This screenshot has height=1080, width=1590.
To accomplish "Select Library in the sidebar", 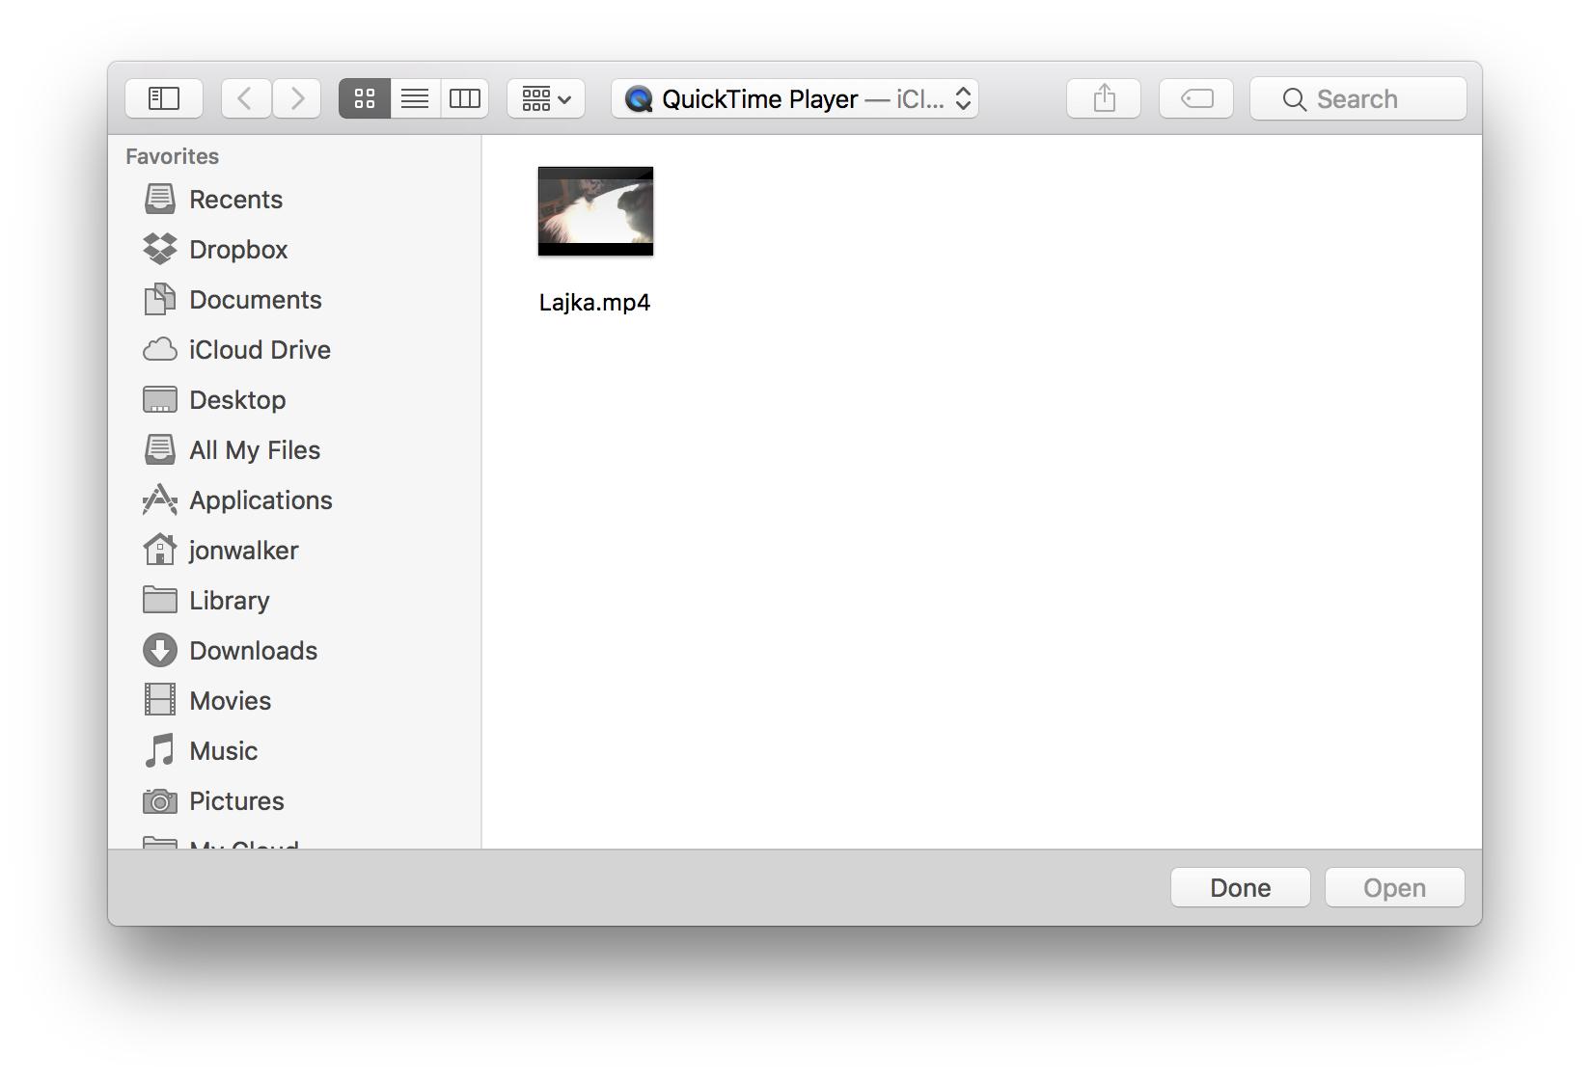I will point(294,601).
